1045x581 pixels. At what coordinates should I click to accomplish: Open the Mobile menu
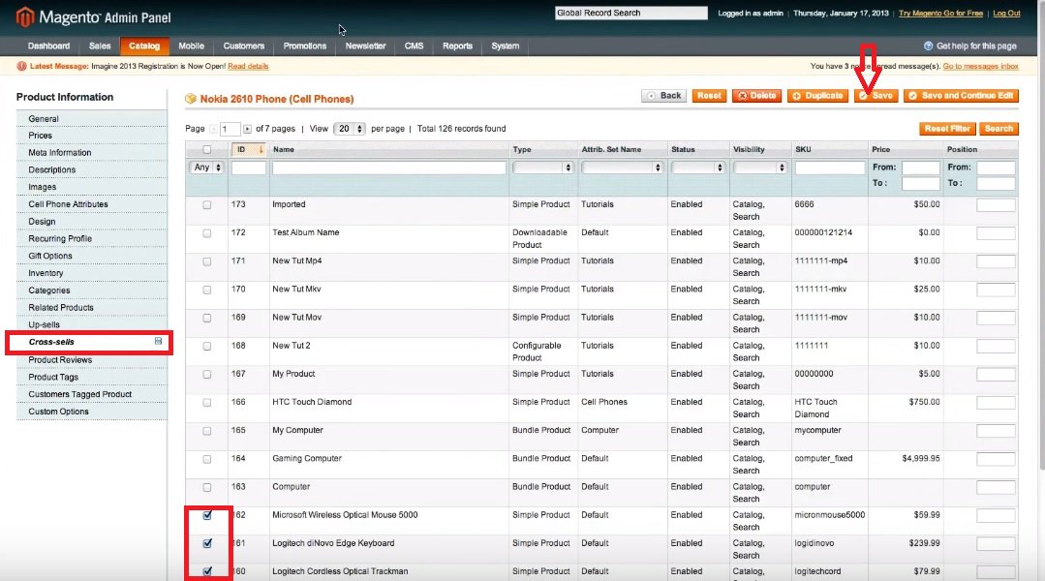coord(191,46)
